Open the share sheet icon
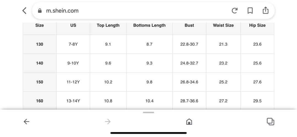 [x=266, y=10]
